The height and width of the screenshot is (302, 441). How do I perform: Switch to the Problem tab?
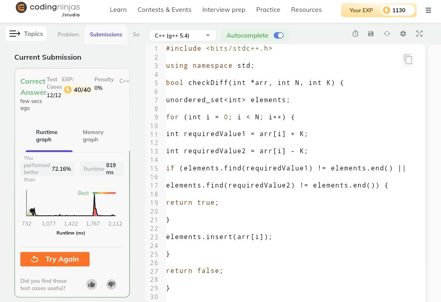pyautogui.click(x=68, y=35)
